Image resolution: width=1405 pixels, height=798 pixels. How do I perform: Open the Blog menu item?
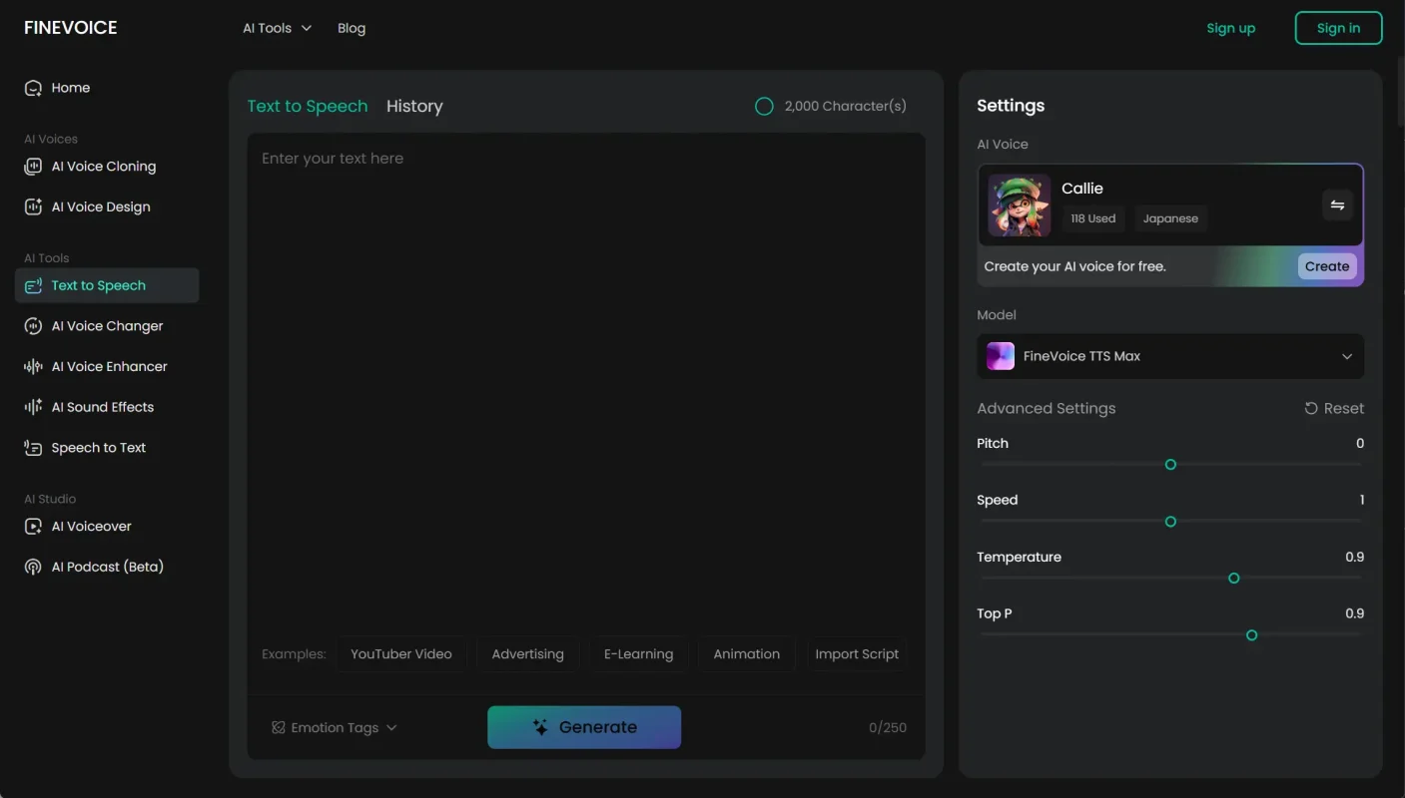351,28
